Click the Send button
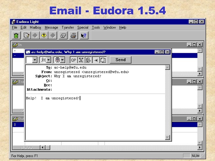Screen dimensions: 215x161 coord(121,60)
